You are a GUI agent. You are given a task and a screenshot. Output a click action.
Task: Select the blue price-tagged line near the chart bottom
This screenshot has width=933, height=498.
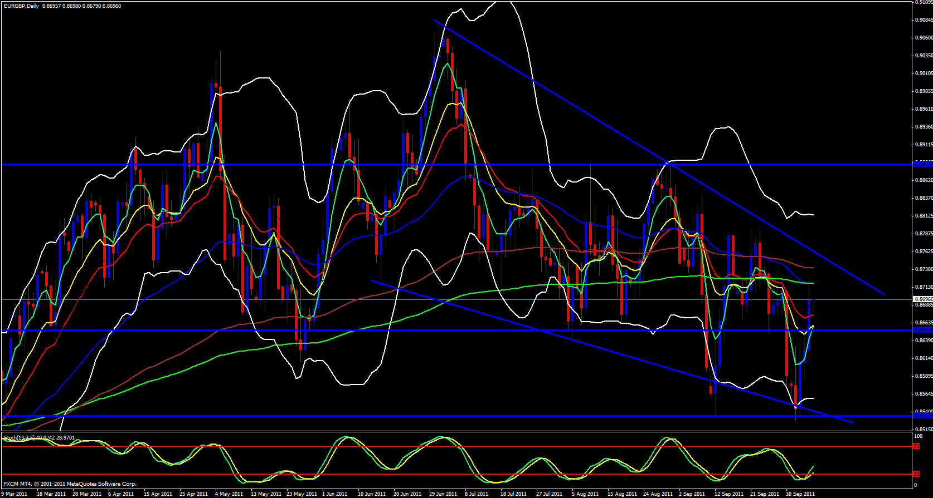point(922,416)
